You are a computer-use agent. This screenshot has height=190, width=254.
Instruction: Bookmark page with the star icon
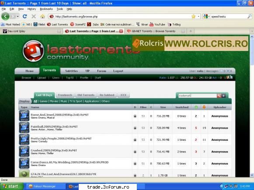(193, 16)
